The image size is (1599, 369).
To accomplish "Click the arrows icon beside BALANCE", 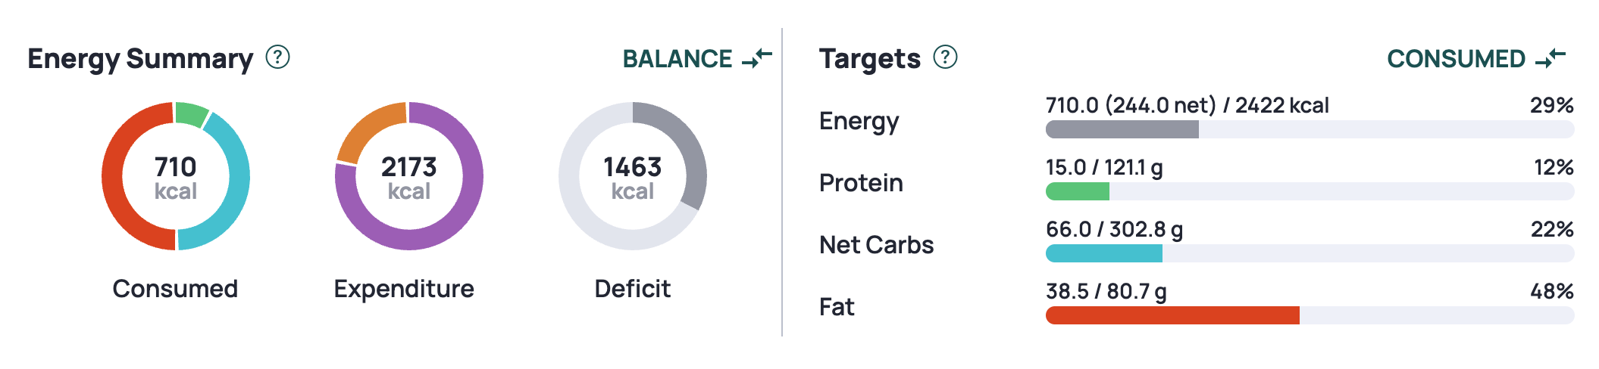I will [x=757, y=57].
